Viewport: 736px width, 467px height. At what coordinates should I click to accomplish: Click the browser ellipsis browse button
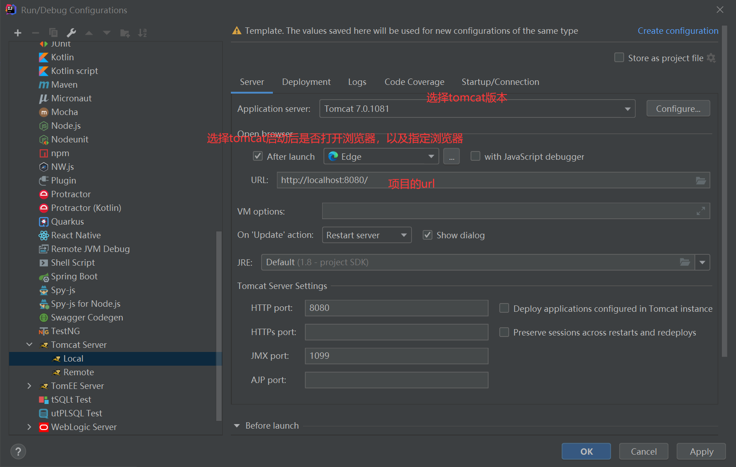pyautogui.click(x=451, y=157)
